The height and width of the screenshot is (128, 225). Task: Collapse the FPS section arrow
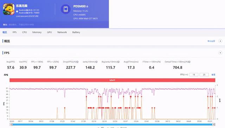click(x=220, y=53)
